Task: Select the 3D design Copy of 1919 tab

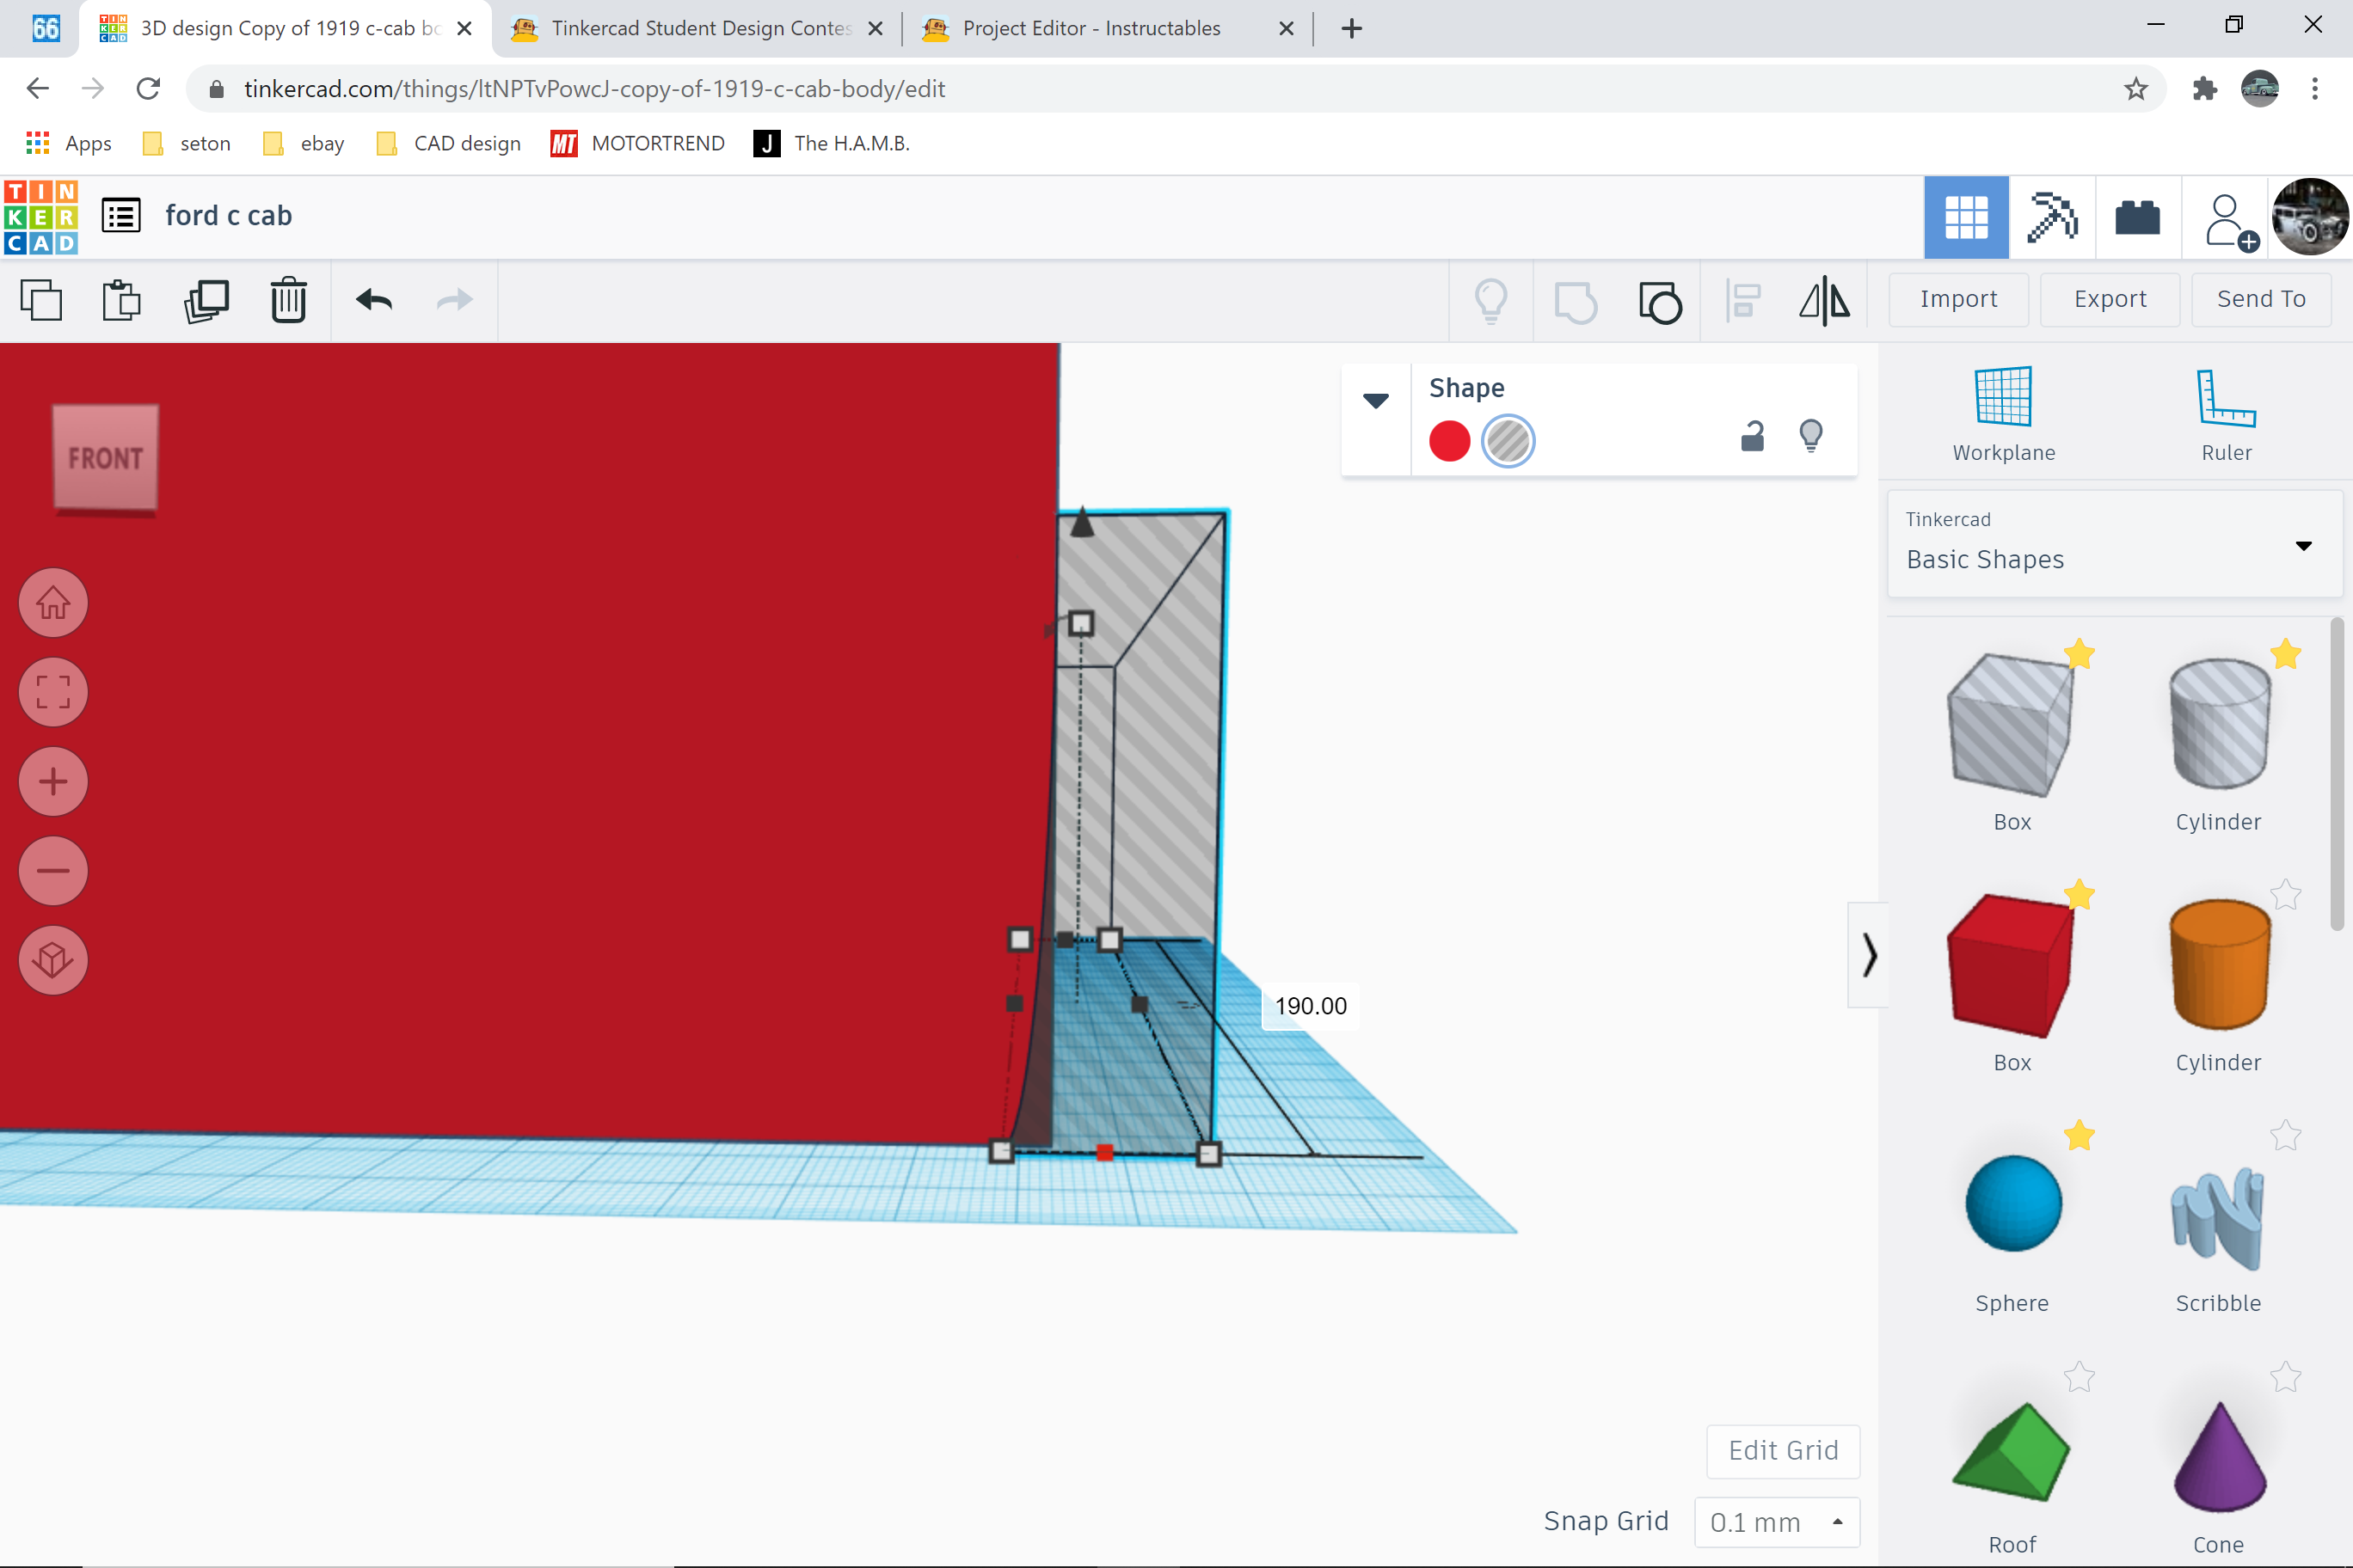Action: click(x=287, y=28)
